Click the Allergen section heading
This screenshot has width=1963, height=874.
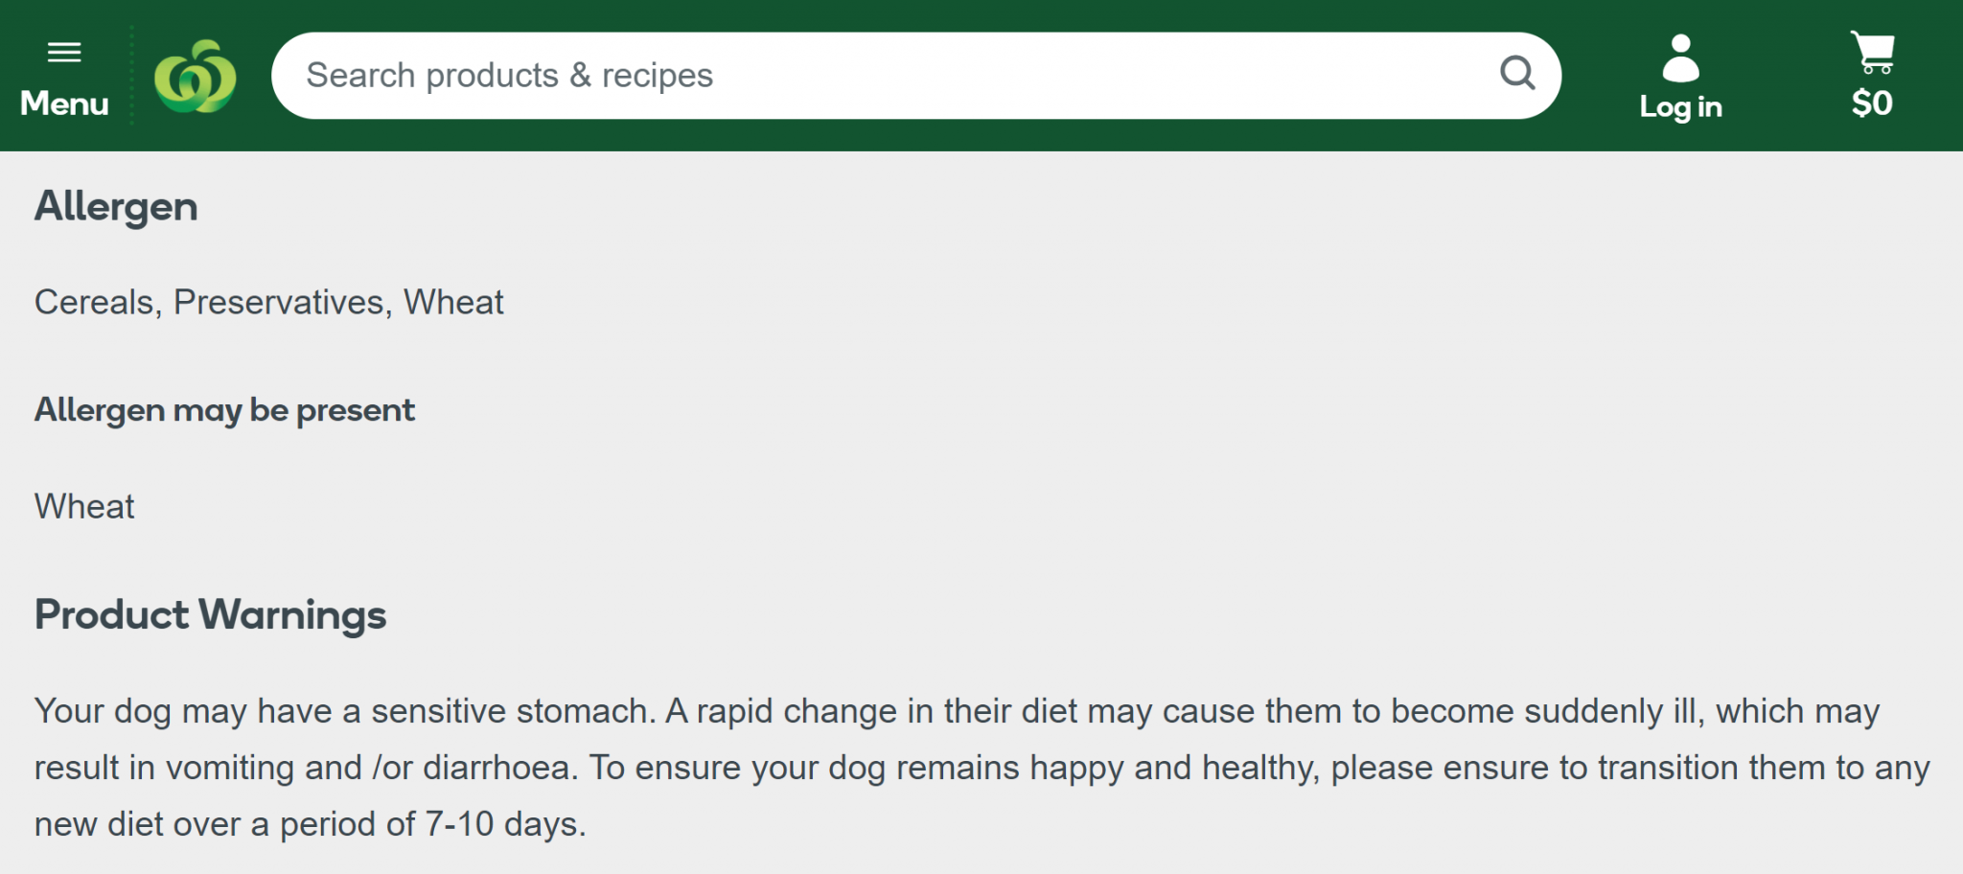pyautogui.click(x=116, y=204)
